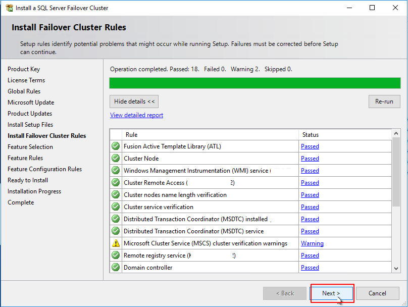Open Passed status for Cluster Node
The height and width of the screenshot is (307, 408).
click(310, 159)
